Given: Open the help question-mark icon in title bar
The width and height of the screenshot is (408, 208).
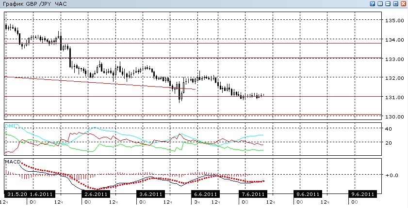Looking at the screenshot, I should [373, 4].
